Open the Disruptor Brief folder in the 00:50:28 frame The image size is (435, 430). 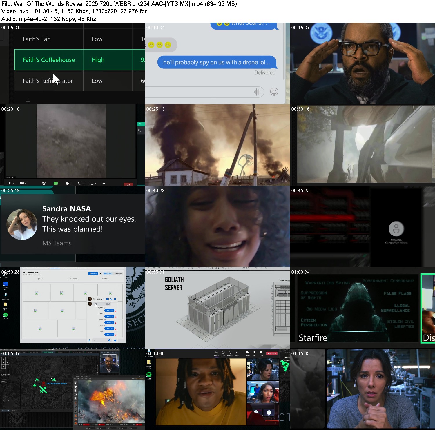(6, 306)
